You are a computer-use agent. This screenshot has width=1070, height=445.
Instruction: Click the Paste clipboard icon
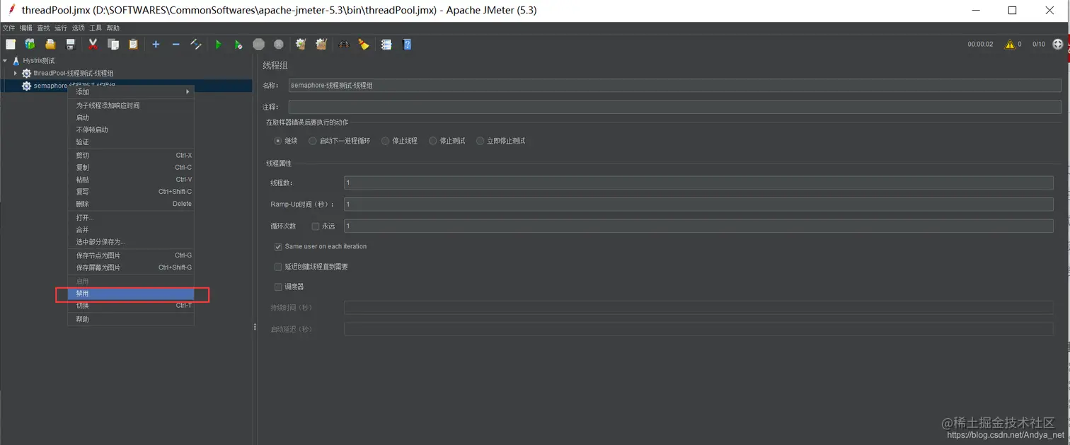(x=133, y=44)
